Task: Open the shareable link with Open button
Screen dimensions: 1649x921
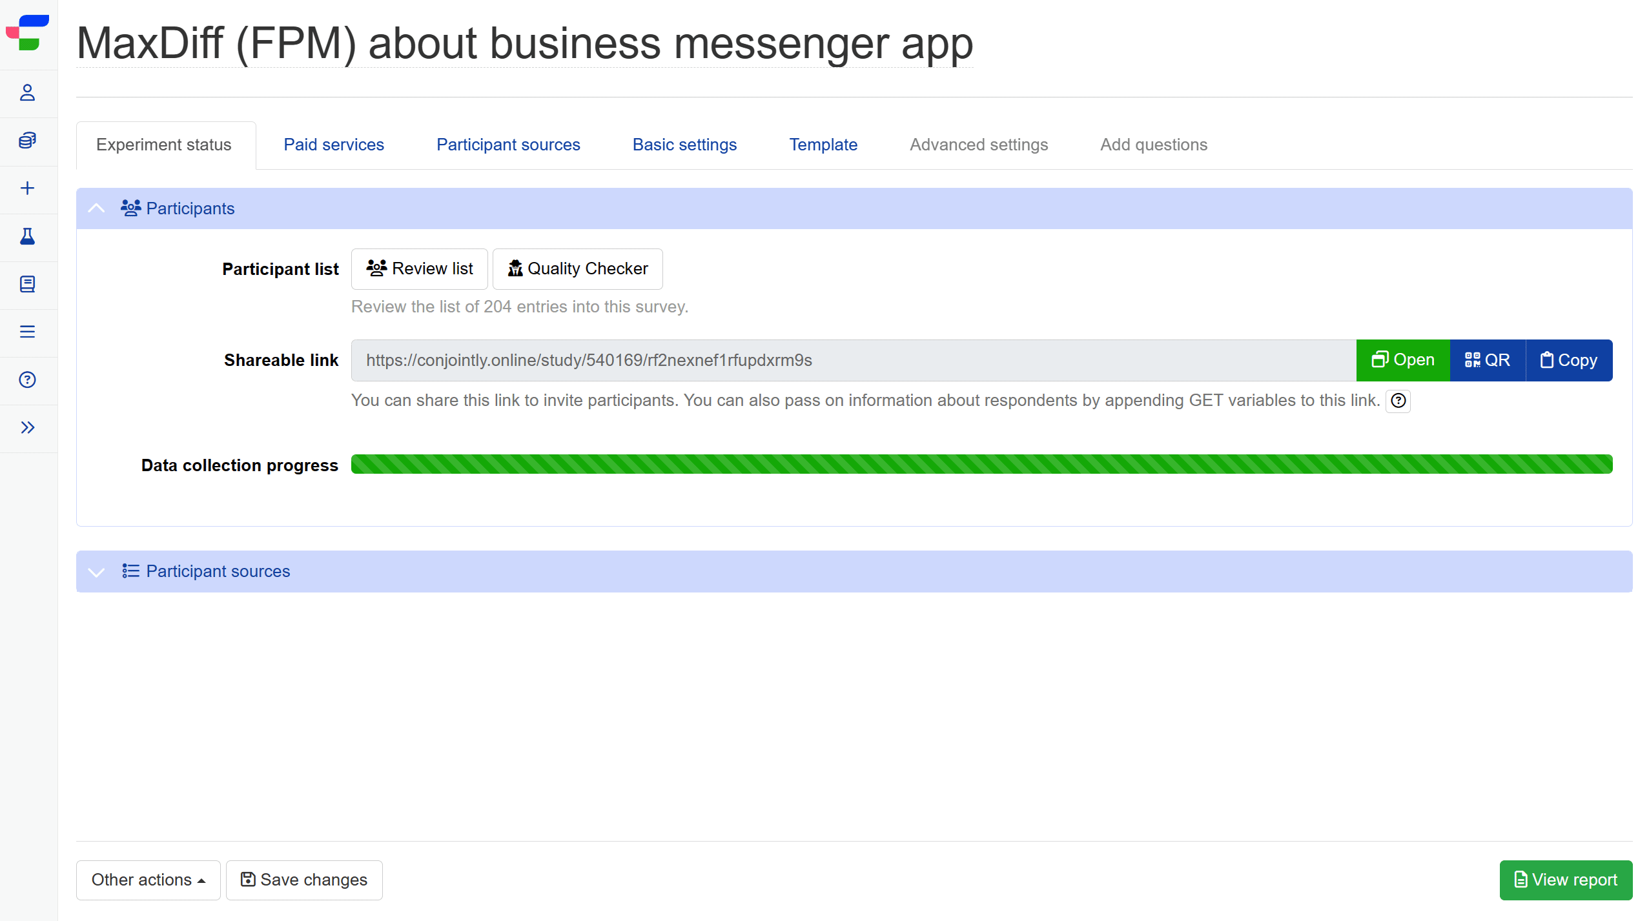Action: click(x=1403, y=360)
